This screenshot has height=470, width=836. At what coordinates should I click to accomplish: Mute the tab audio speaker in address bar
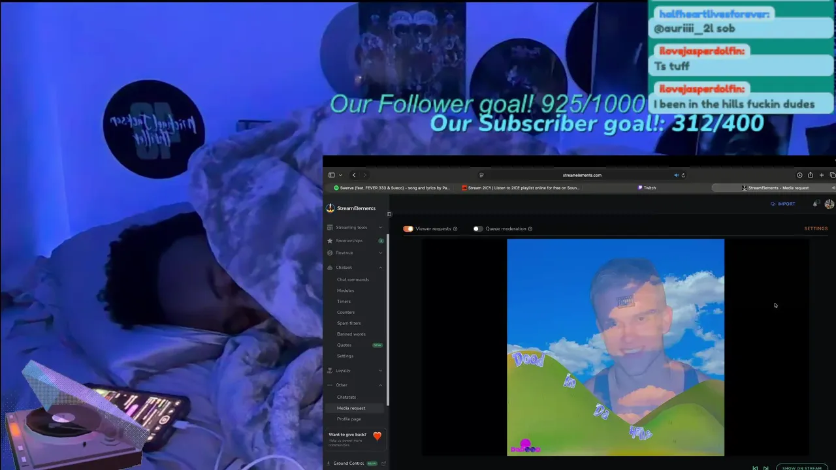(x=677, y=175)
